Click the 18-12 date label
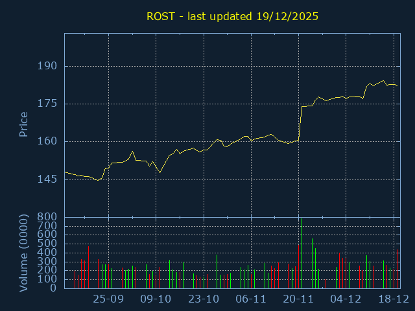 pyautogui.click(x=393, y=299)
